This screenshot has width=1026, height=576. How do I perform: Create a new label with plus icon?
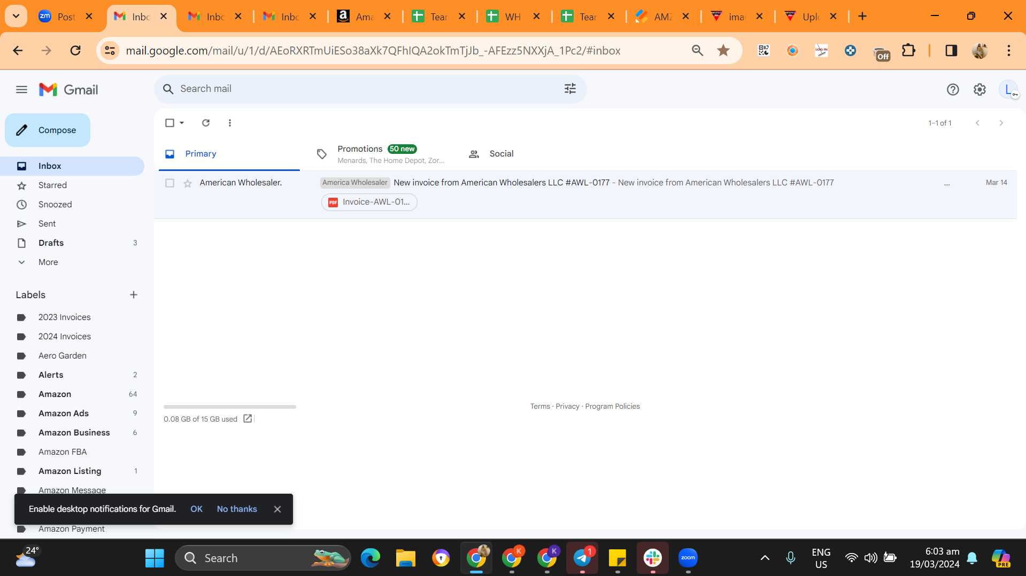coord(134,295)
